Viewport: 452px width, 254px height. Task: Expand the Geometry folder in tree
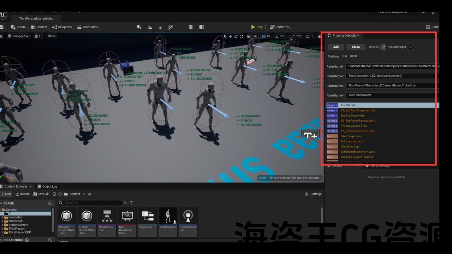(x=2, y=217)
